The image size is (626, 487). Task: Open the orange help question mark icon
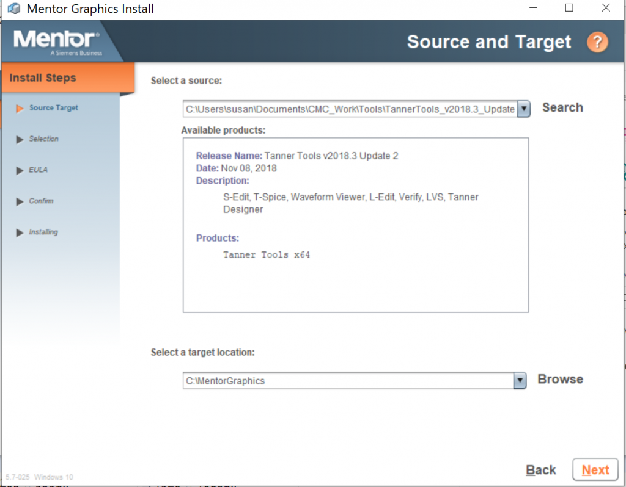point(597,42)
